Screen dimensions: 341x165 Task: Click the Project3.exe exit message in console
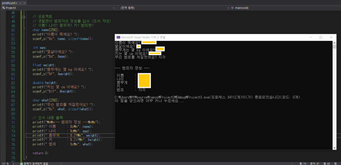tap(208, 97)
